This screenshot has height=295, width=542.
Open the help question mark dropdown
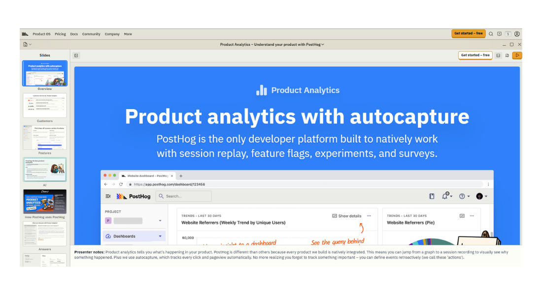pos(464,196)
